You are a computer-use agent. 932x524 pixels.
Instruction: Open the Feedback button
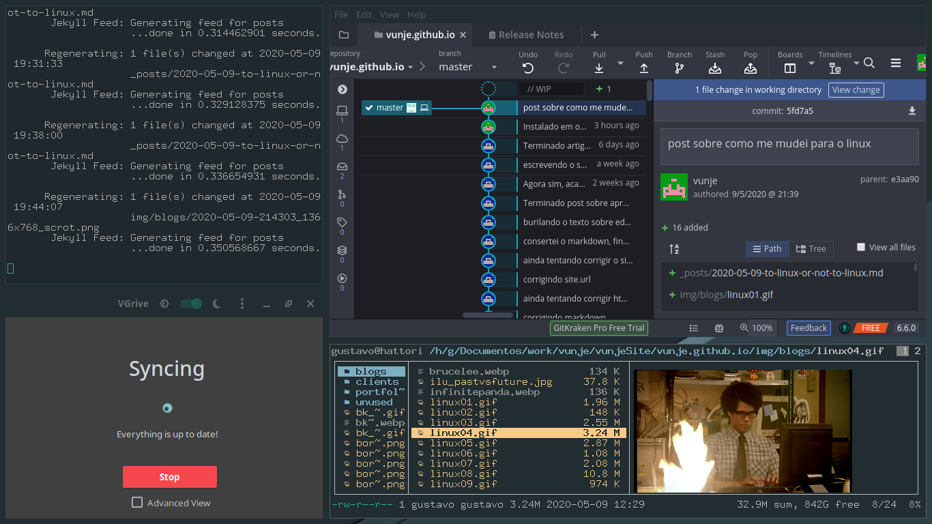pos(809,328)
